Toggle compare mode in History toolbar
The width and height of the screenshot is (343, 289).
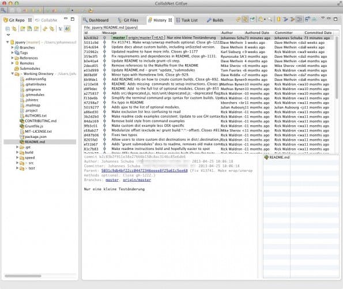point(308,20)
